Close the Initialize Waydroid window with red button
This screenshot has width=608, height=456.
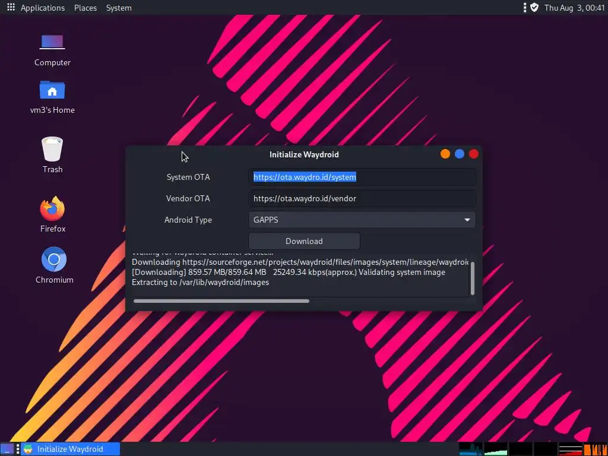[474, 154]
